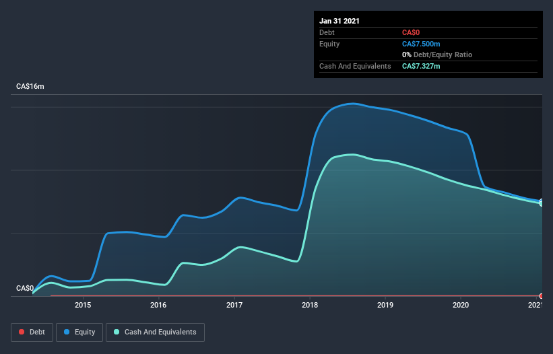
Task: Click the CA$16m y-axis label
Action: click(x=30, y=86)
